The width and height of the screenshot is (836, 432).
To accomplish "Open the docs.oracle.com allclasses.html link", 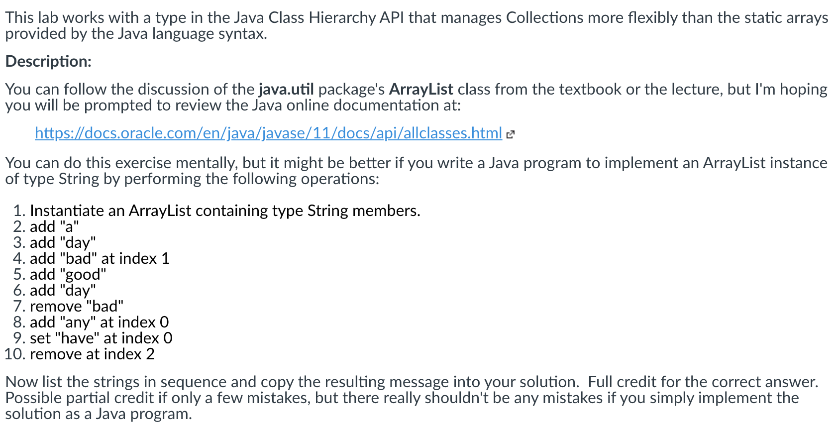I will pyautogui.click(x=268, y=133).
